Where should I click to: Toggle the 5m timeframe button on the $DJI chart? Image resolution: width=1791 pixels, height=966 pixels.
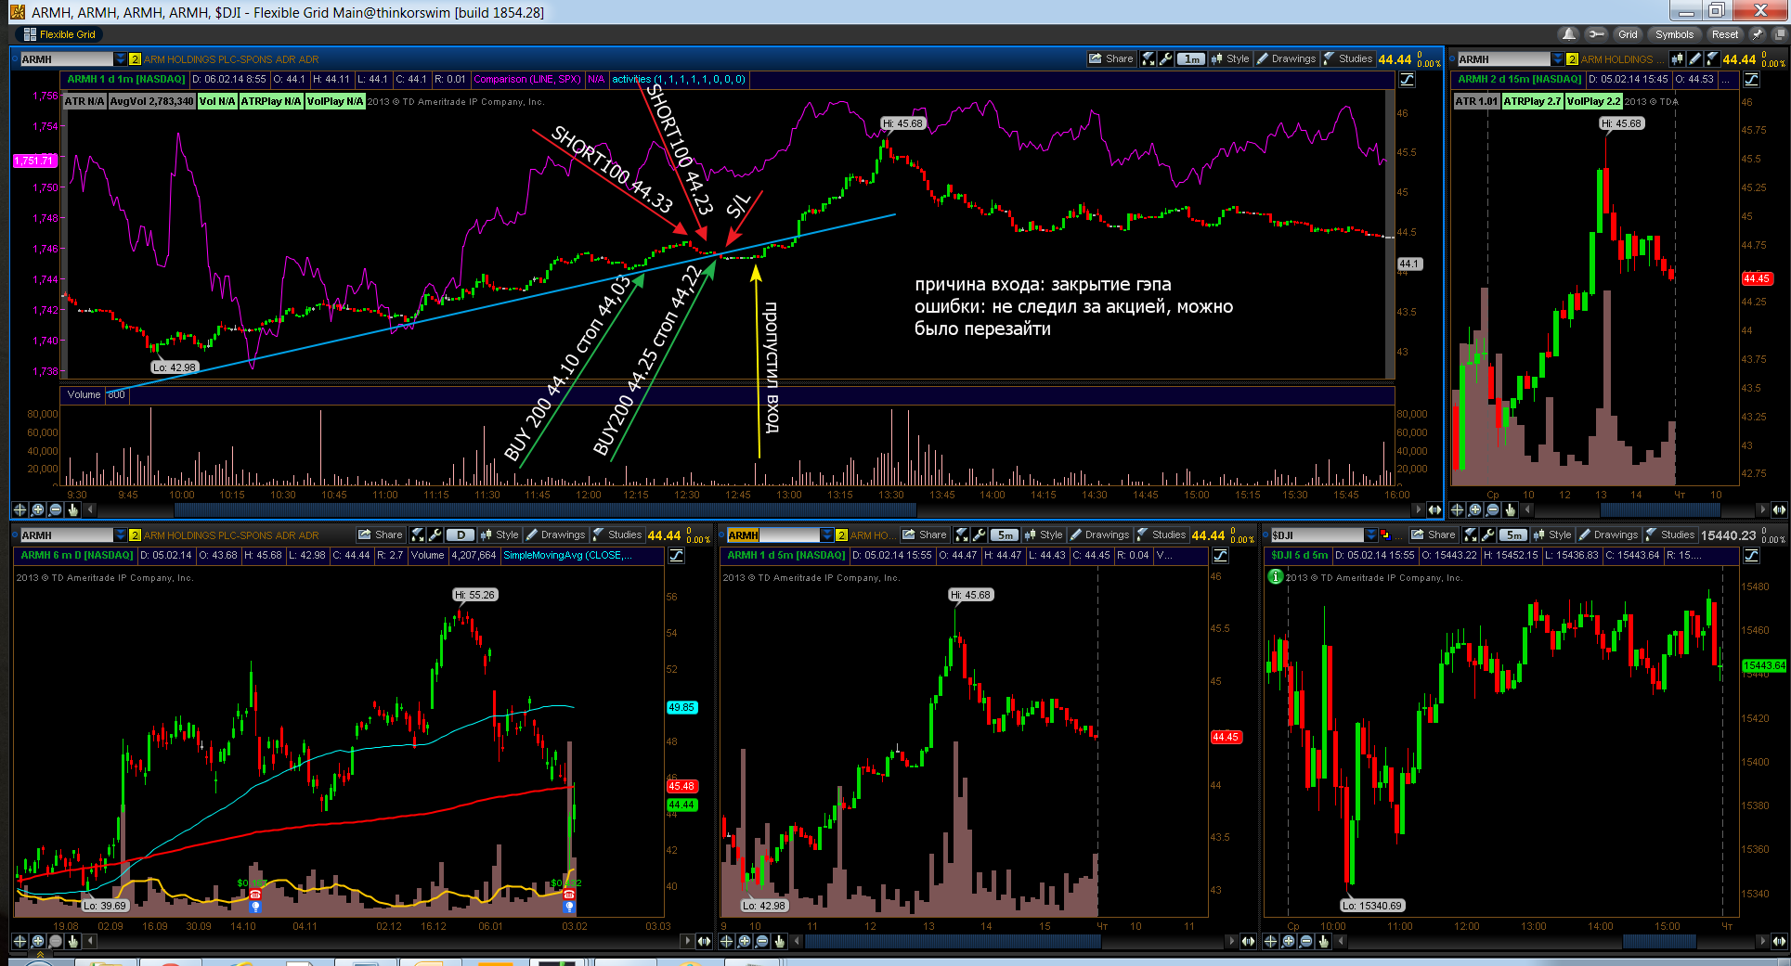[x=1513, y=535]
